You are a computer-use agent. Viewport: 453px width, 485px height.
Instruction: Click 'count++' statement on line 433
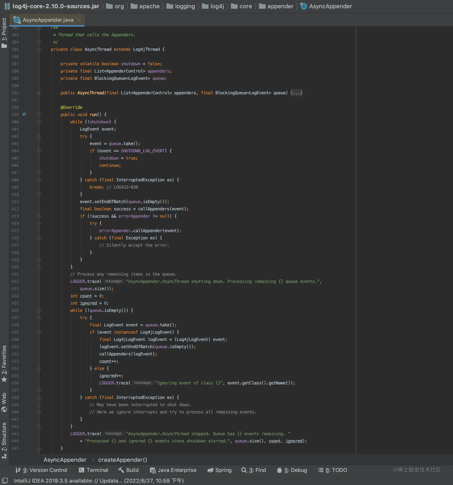tap(108, 361)
